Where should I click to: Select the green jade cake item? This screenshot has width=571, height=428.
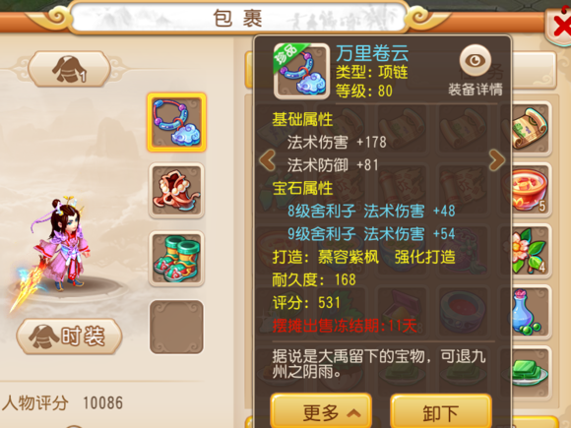point(530,374)
